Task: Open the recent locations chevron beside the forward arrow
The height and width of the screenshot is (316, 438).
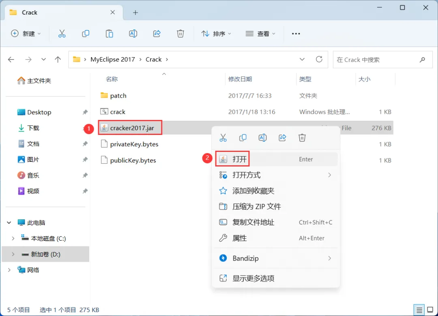Action: click(43, 60)
